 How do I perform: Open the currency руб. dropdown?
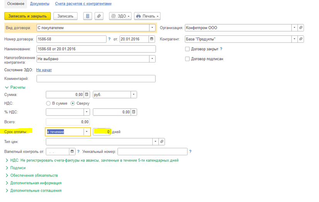[x=134, y=95]
